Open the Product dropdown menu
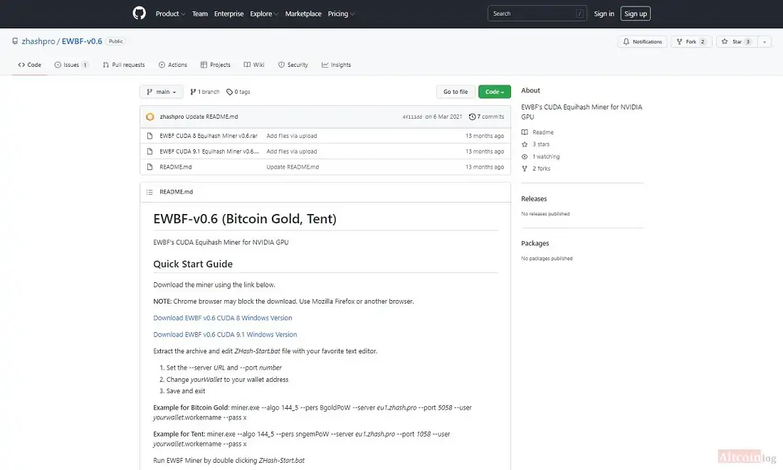This screenshot has height=470, width=783. 170,14
